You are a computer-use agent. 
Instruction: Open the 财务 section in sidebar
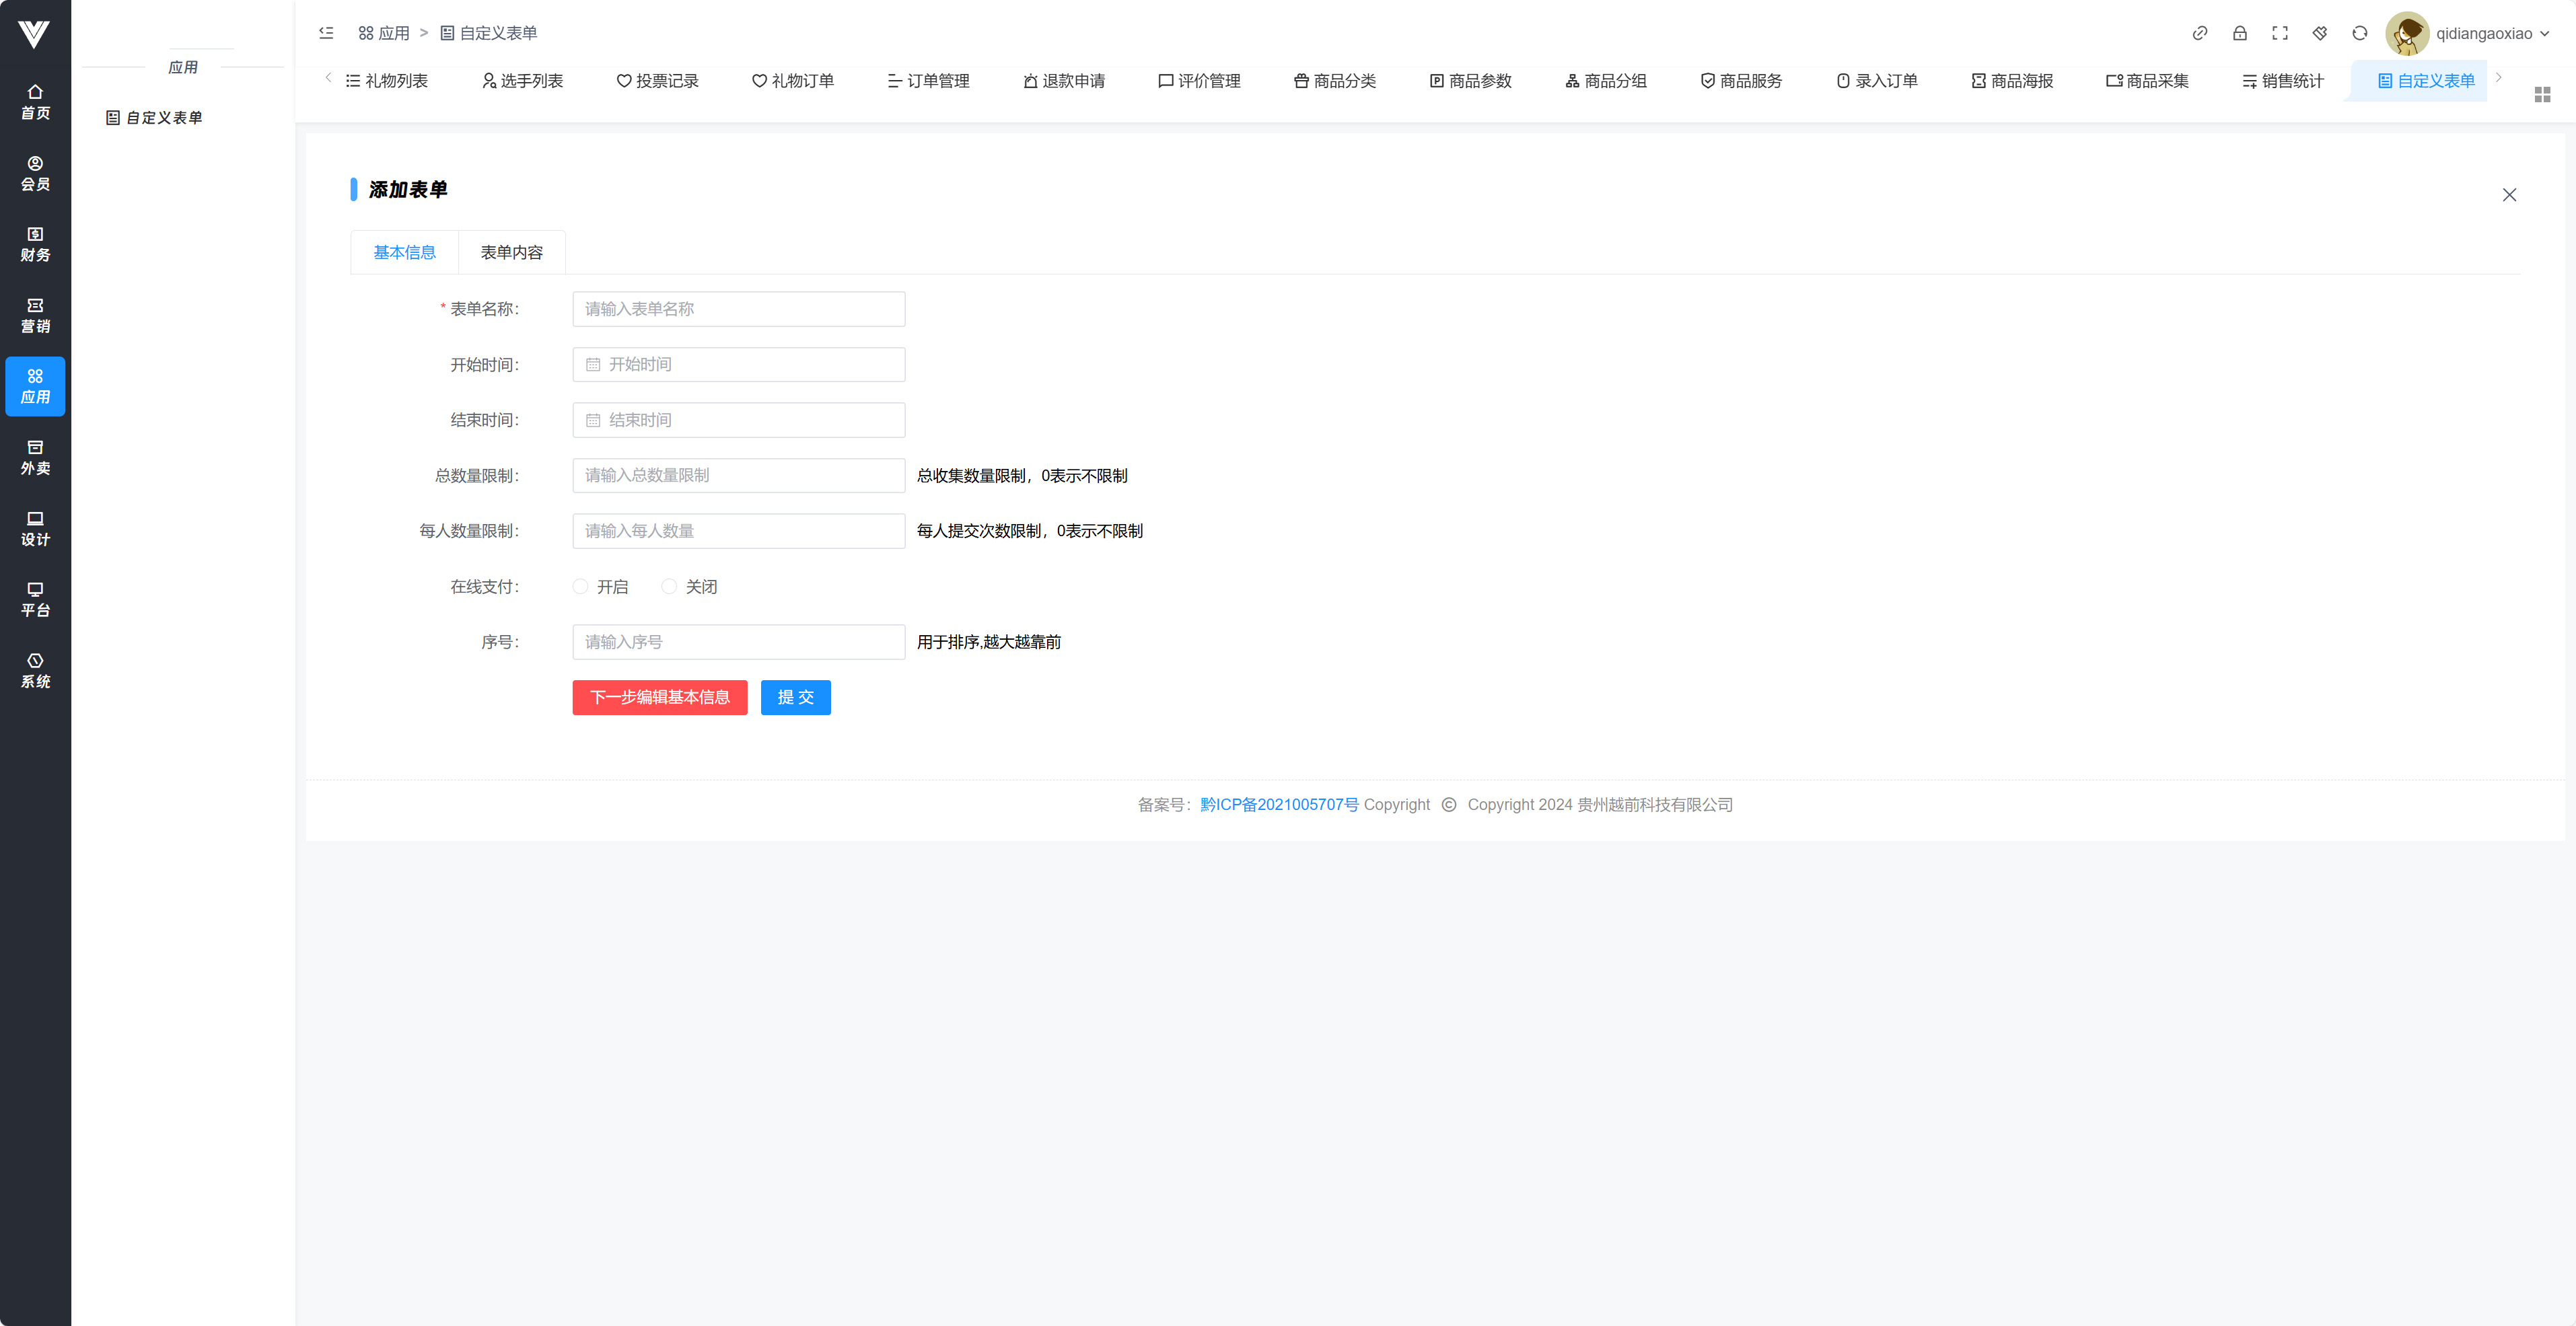pyautogui.click(x=35, y=244)
